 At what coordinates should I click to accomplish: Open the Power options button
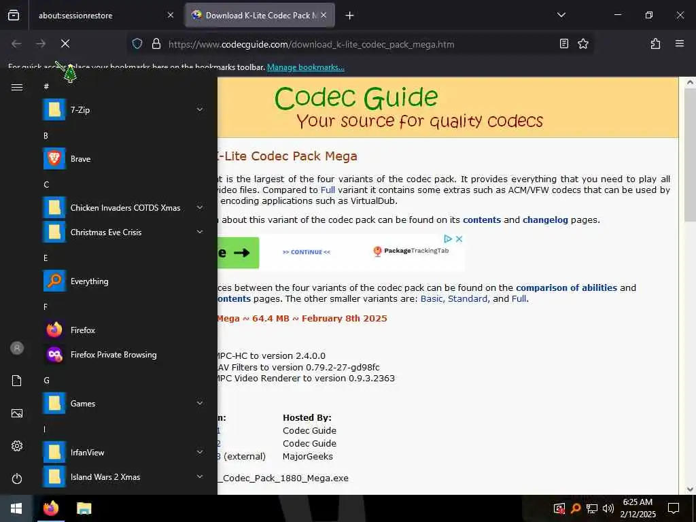(x=17, y=478)
